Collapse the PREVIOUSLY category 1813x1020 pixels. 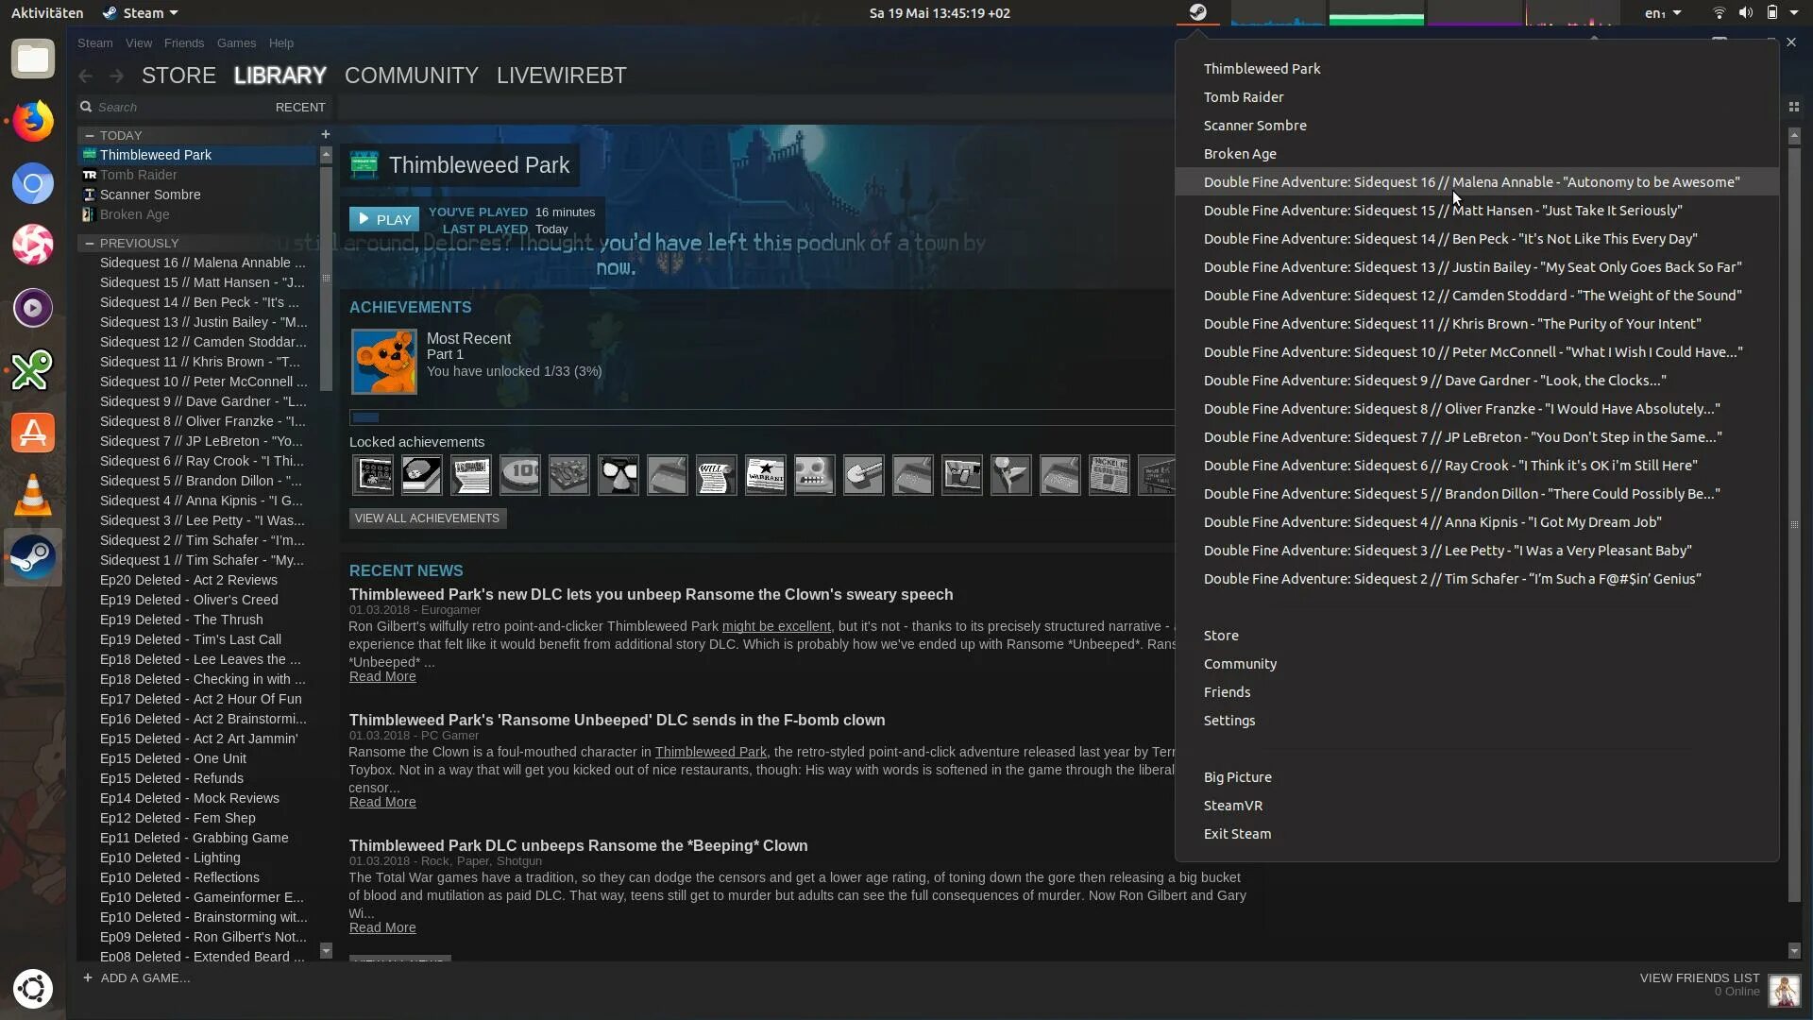[x=90, y=243]
